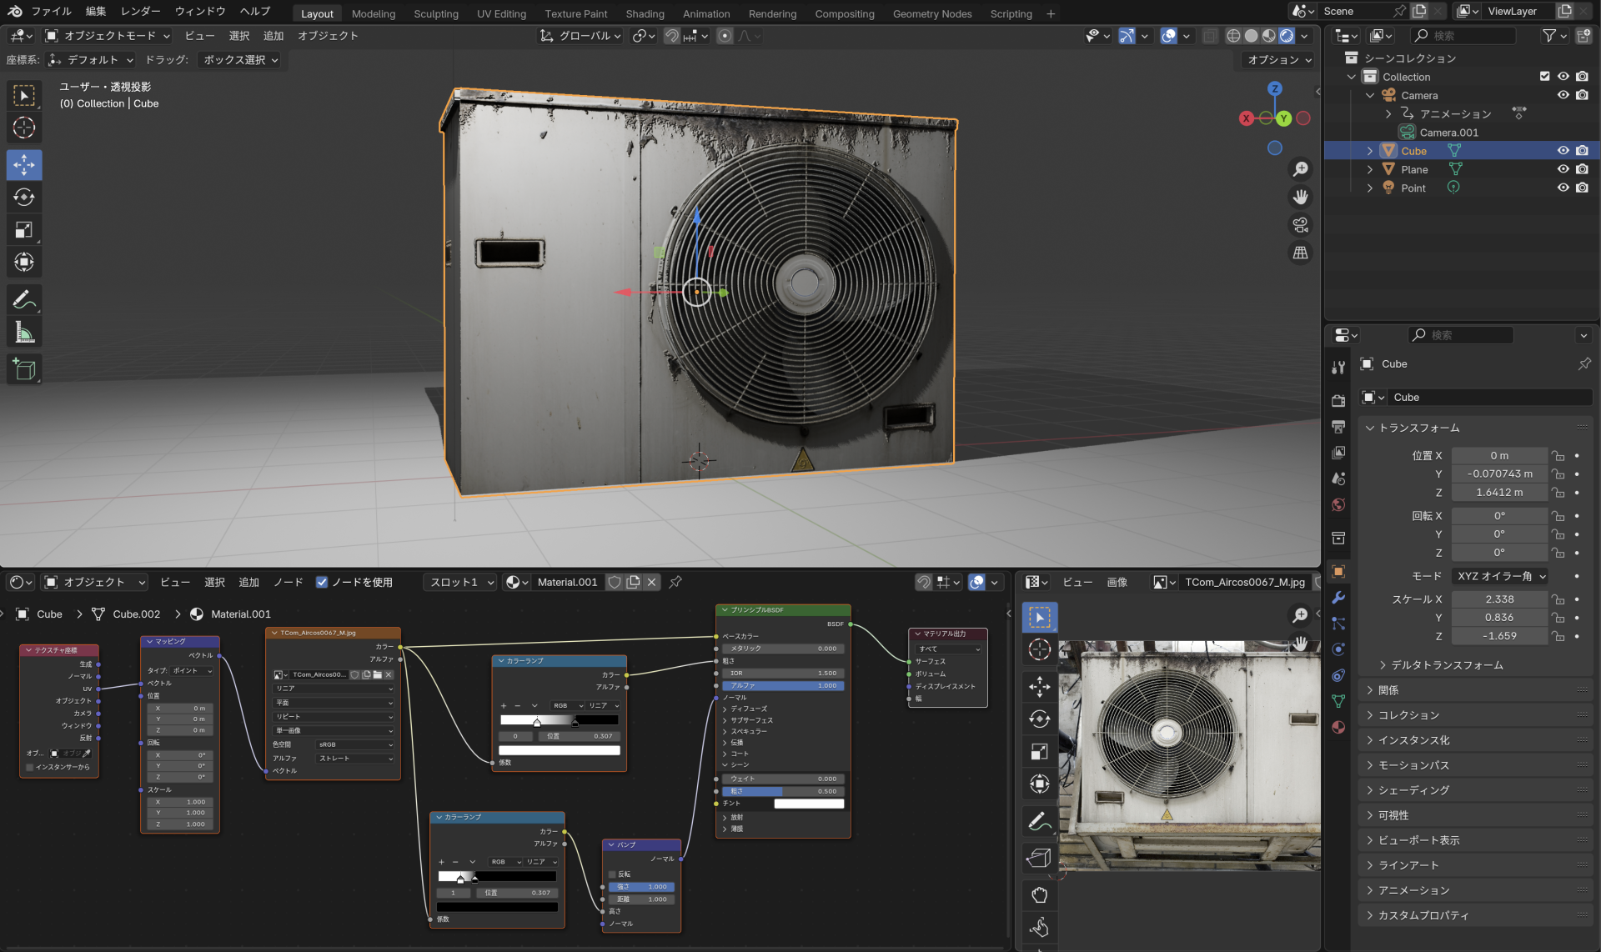The height and width of the screenshot is (952, 1601).
Task: Hide the Cube object in the outliner
Action: click(1563, 151)
